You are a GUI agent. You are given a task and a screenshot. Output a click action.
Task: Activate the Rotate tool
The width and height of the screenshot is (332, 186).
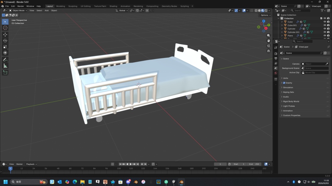pyautogui.click(x=5, y=40)
